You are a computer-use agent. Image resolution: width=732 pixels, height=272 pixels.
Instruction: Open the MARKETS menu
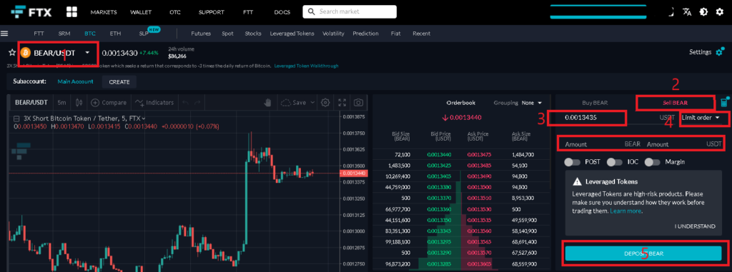coord(104,12)
